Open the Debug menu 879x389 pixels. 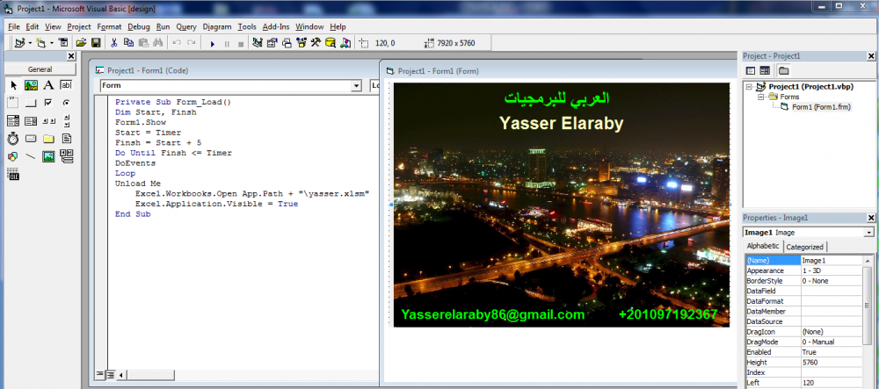(139, 27)
